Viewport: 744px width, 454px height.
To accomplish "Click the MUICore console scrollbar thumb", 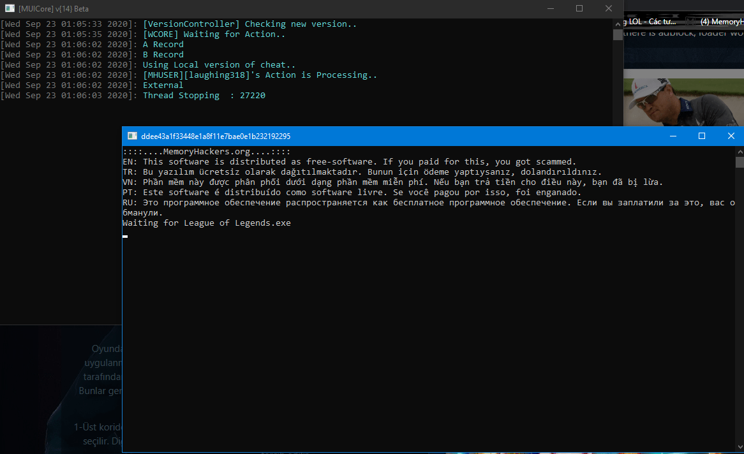I will pyautogui.click(x=617, y=34).
